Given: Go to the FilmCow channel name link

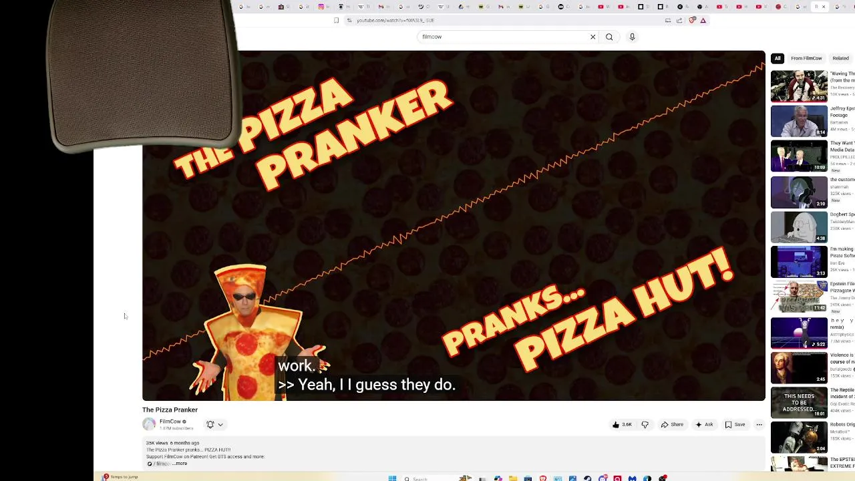Looking at the screenshot, I should [x=170, y=422].
